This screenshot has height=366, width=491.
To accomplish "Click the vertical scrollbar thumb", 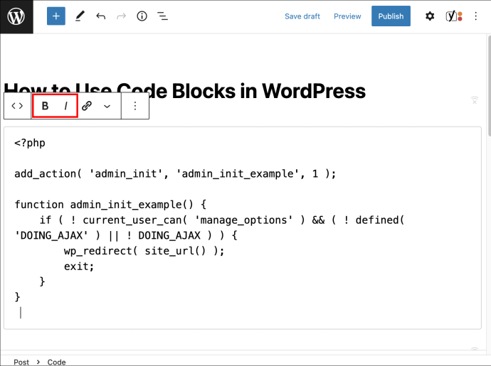I will [x=489, y=86].
